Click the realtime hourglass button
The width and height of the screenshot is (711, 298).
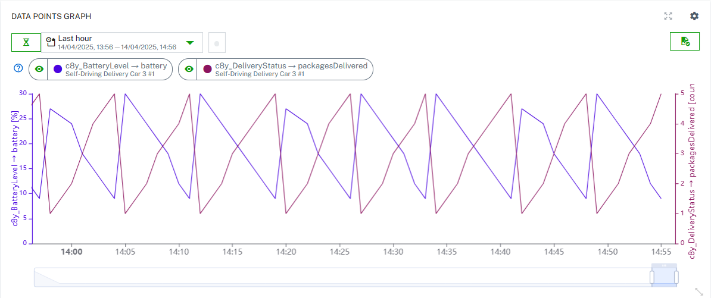click(26, 42)
